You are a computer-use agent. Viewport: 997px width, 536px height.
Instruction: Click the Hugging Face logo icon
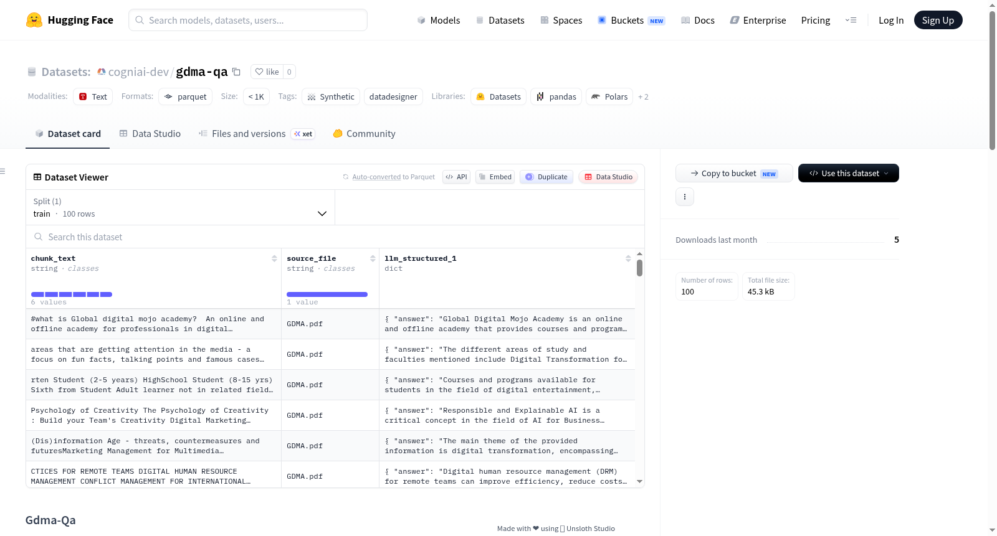[34, 20]
